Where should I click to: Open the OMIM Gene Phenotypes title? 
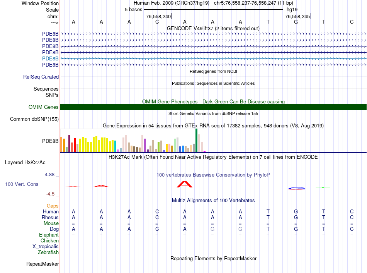coord(213,101)
